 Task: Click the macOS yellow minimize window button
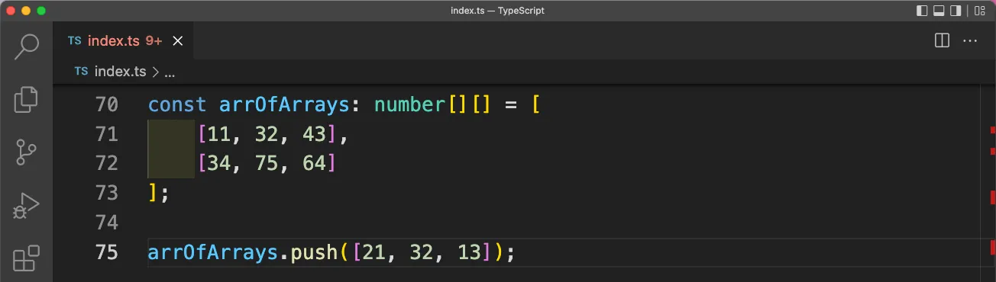coord(26,11)
